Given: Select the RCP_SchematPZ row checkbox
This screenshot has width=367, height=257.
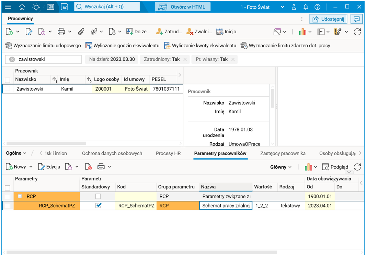Looking at the screenshot, I should pyautogui.click(x=8, y=206).
